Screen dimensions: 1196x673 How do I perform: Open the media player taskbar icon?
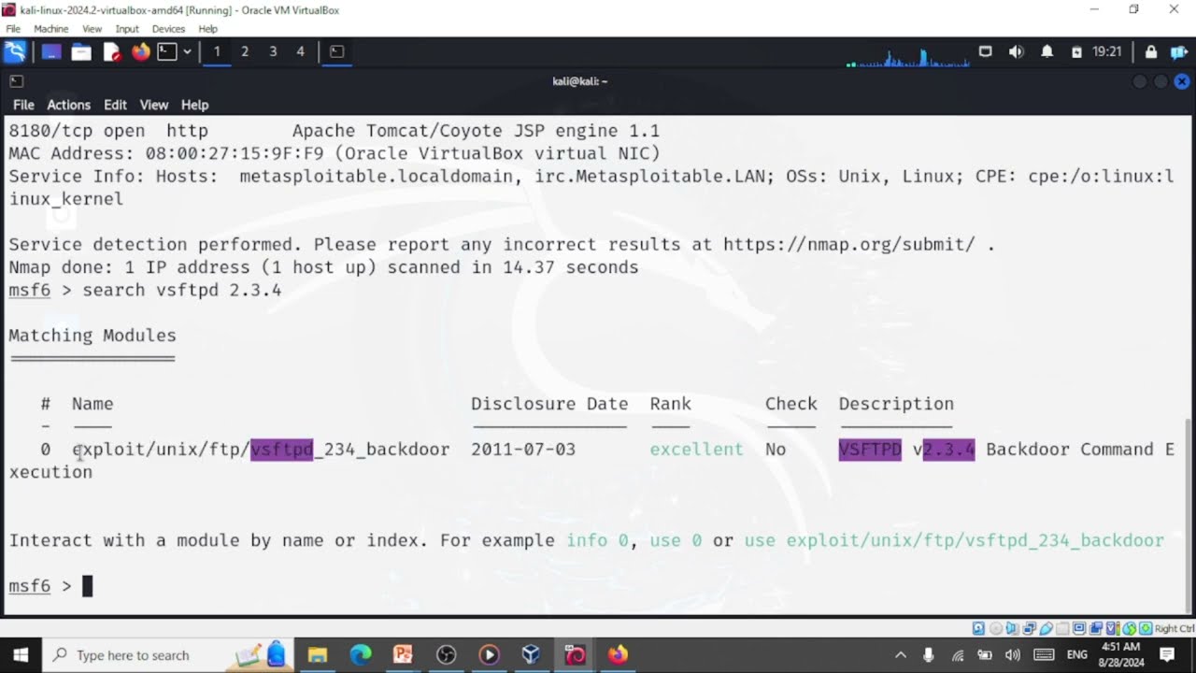click(x=489, y=655)
